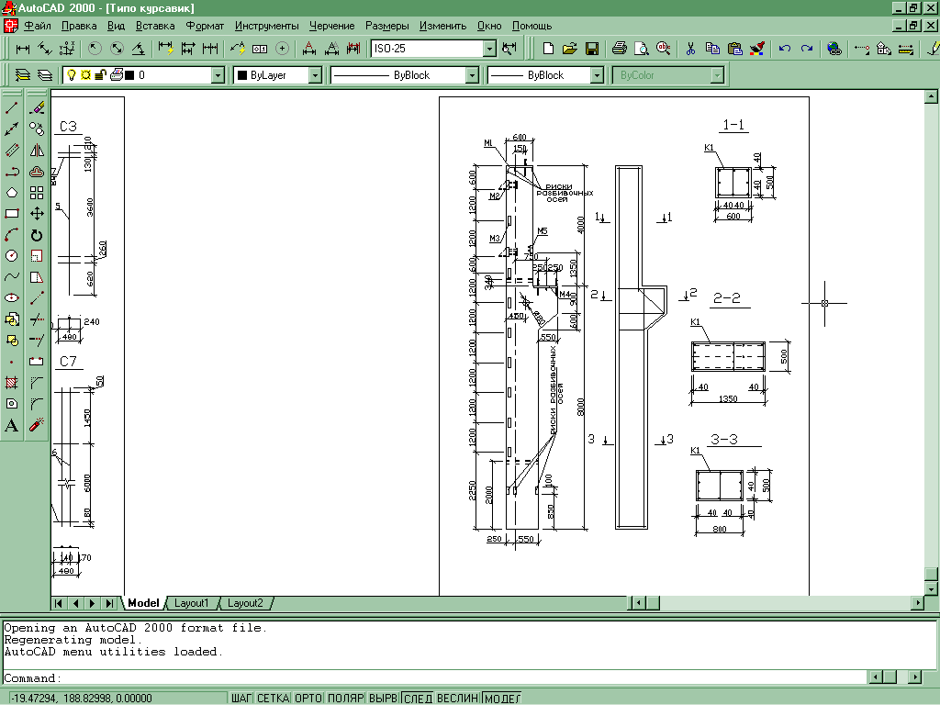Click the Match Properties brush icon
This screenshot has width=940, height=705.
[x=756, y=48]
